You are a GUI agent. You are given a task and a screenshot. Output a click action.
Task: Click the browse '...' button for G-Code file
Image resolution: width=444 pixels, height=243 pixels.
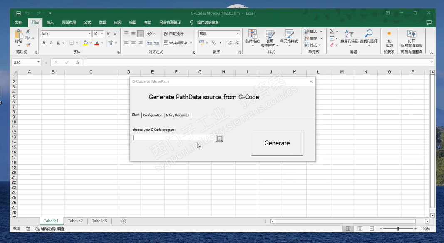[219, 138]
